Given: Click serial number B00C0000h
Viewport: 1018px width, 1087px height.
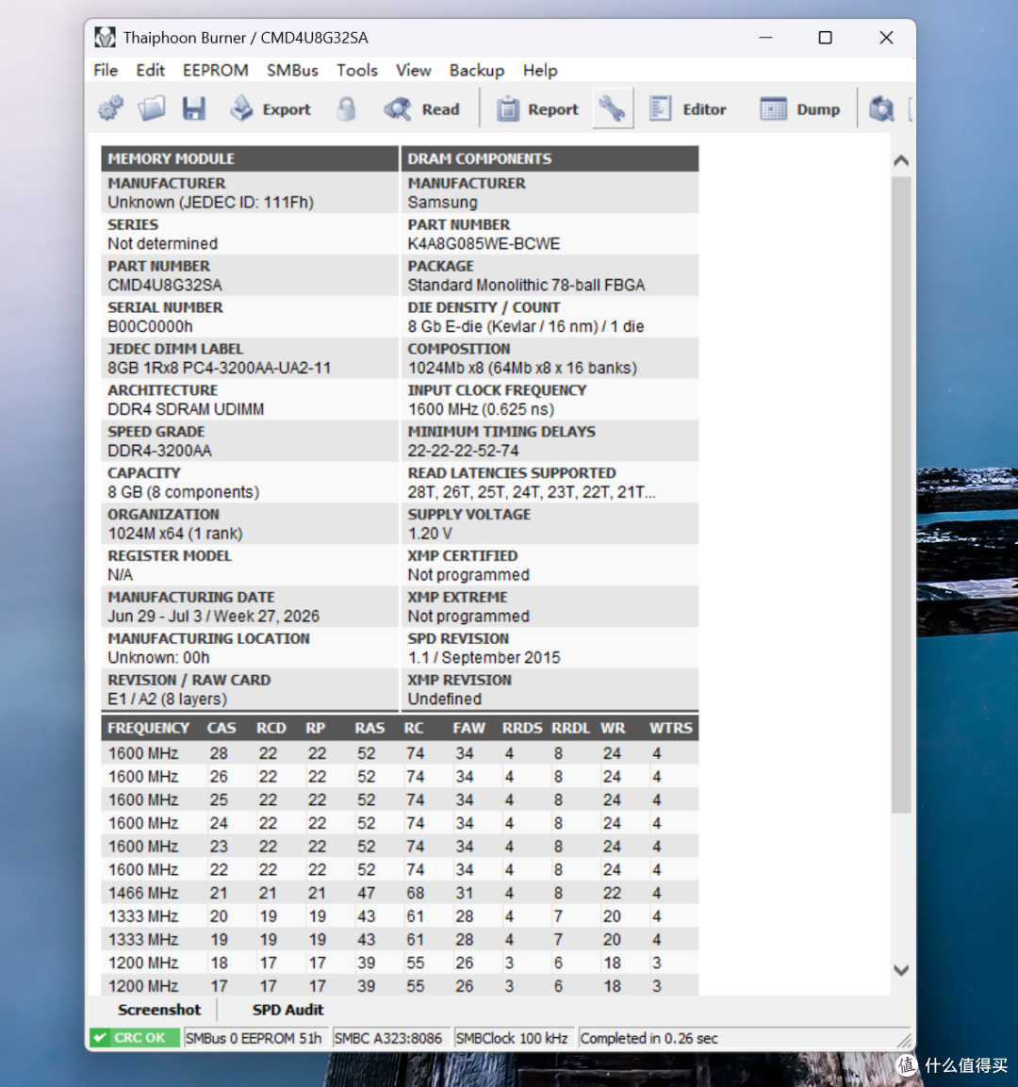Looking at the screenshot, I should tap(151, 326).
